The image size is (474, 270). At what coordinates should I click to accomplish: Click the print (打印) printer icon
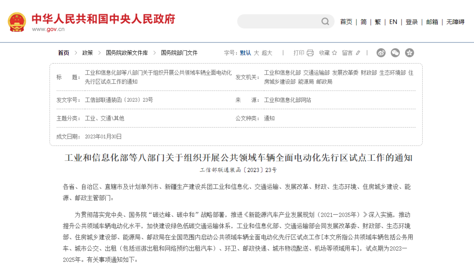point(310,53)
